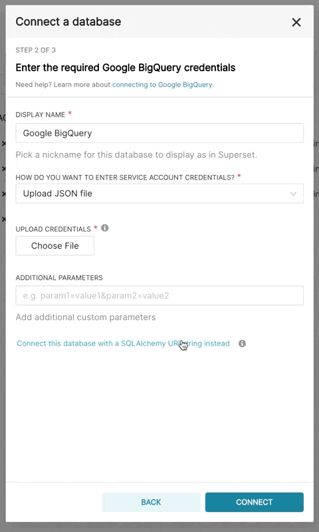This screenshot has height=532, width=319.
Task: Click the STEP 2 OF 3 indicator
Action: tap(36, 51)
